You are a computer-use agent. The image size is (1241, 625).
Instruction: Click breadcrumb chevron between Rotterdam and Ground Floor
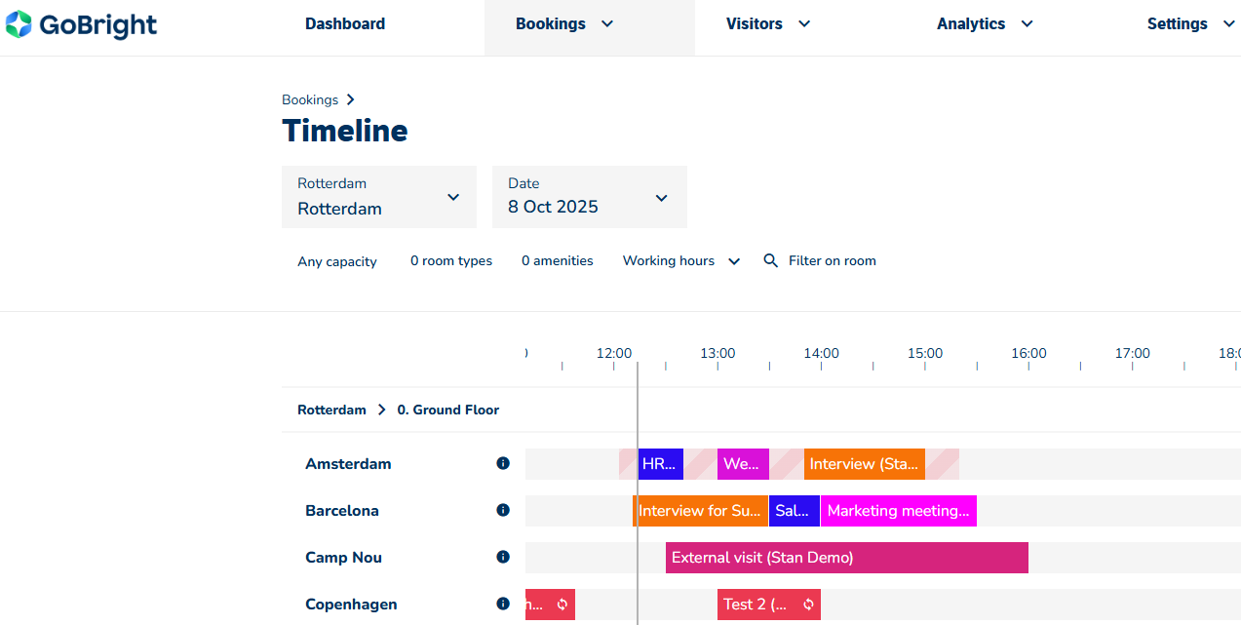pos(381,410)
